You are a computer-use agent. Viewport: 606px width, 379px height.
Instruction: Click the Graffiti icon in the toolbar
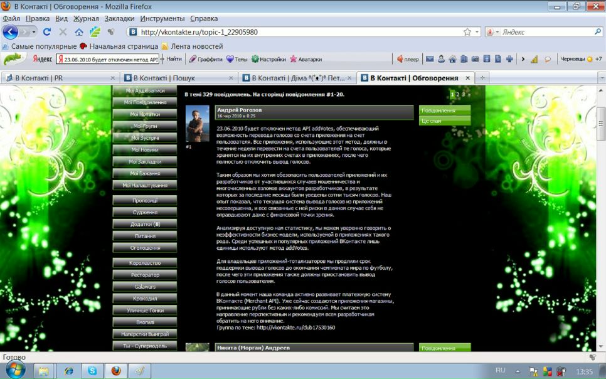pyautogui.click(x=206, y=60)
